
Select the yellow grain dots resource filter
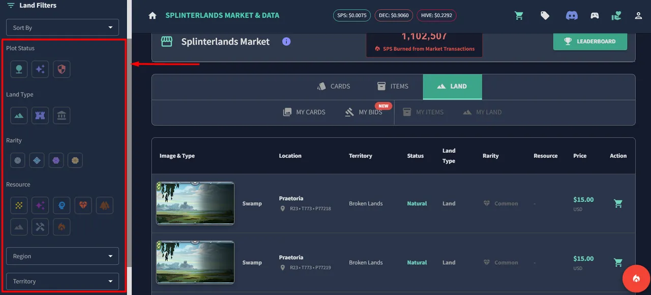pyautogui.click(x=19, y=206)
